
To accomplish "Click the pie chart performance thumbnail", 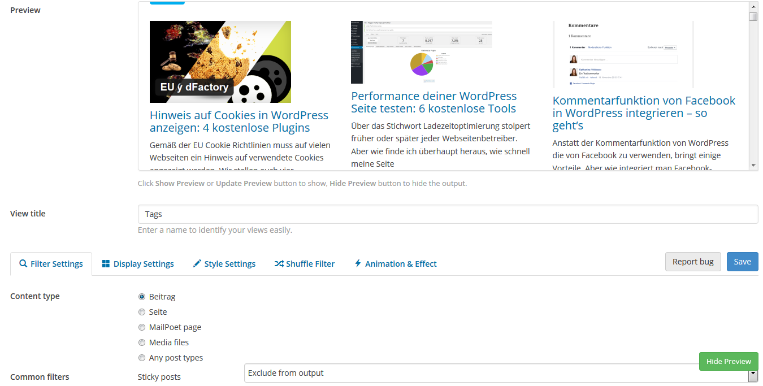I will 422,52.
